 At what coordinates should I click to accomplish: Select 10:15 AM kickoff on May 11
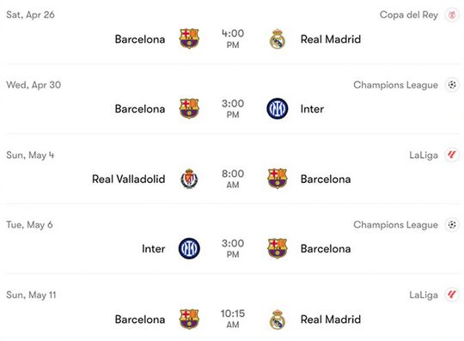[x=233, y=319]
